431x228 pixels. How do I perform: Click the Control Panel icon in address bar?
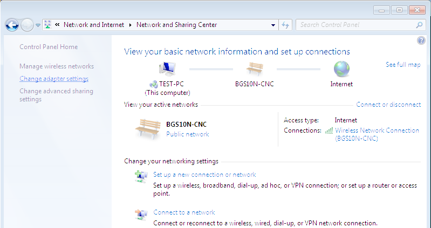click(48, 25)
